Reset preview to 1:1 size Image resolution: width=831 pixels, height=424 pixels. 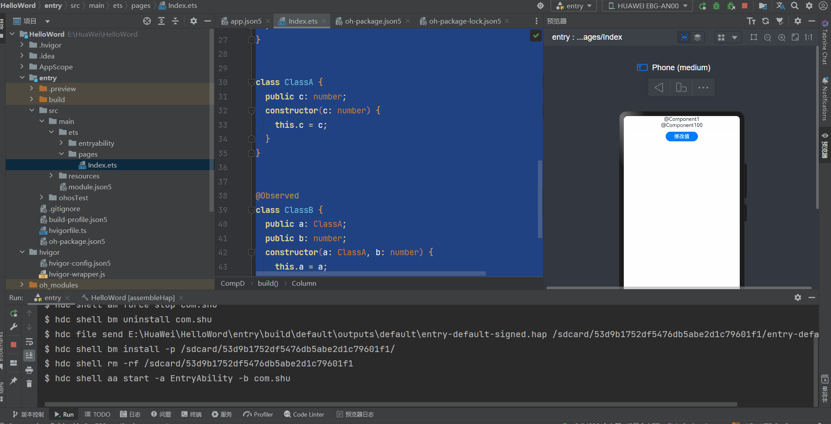tap(809, 38)
